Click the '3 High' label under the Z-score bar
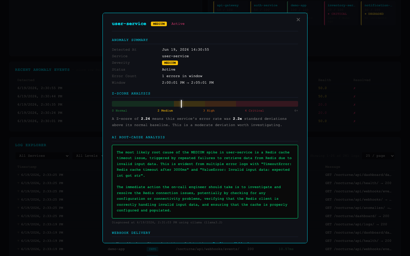 [209, 111]
